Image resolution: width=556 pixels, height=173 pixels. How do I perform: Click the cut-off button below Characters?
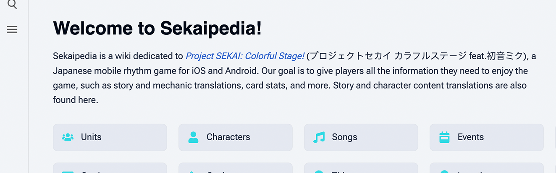(236, 169)
